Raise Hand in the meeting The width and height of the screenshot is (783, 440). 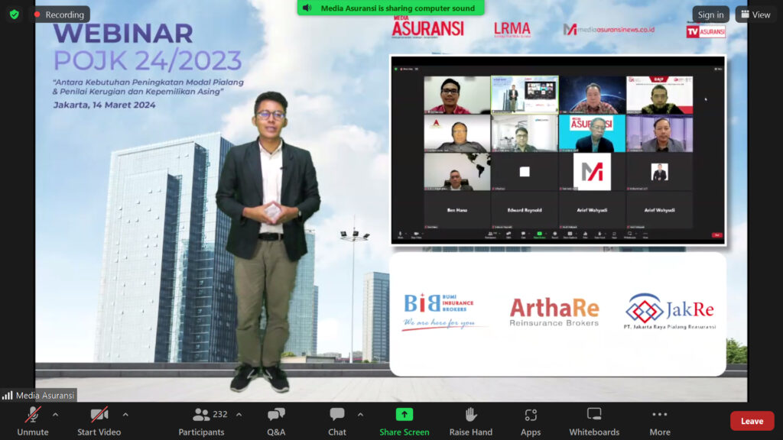click(x=470, y=422)
